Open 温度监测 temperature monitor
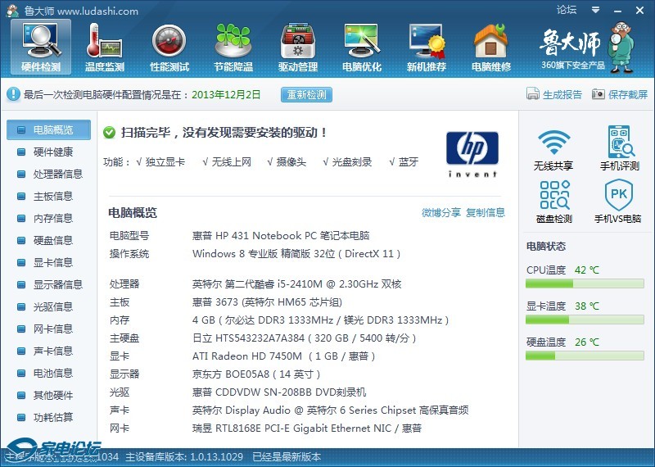This screenshot has width=655, height=467. point(105,47)
